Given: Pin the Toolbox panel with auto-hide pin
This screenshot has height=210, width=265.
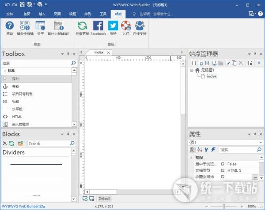Looking at the screenshot, I should (68, 54).
